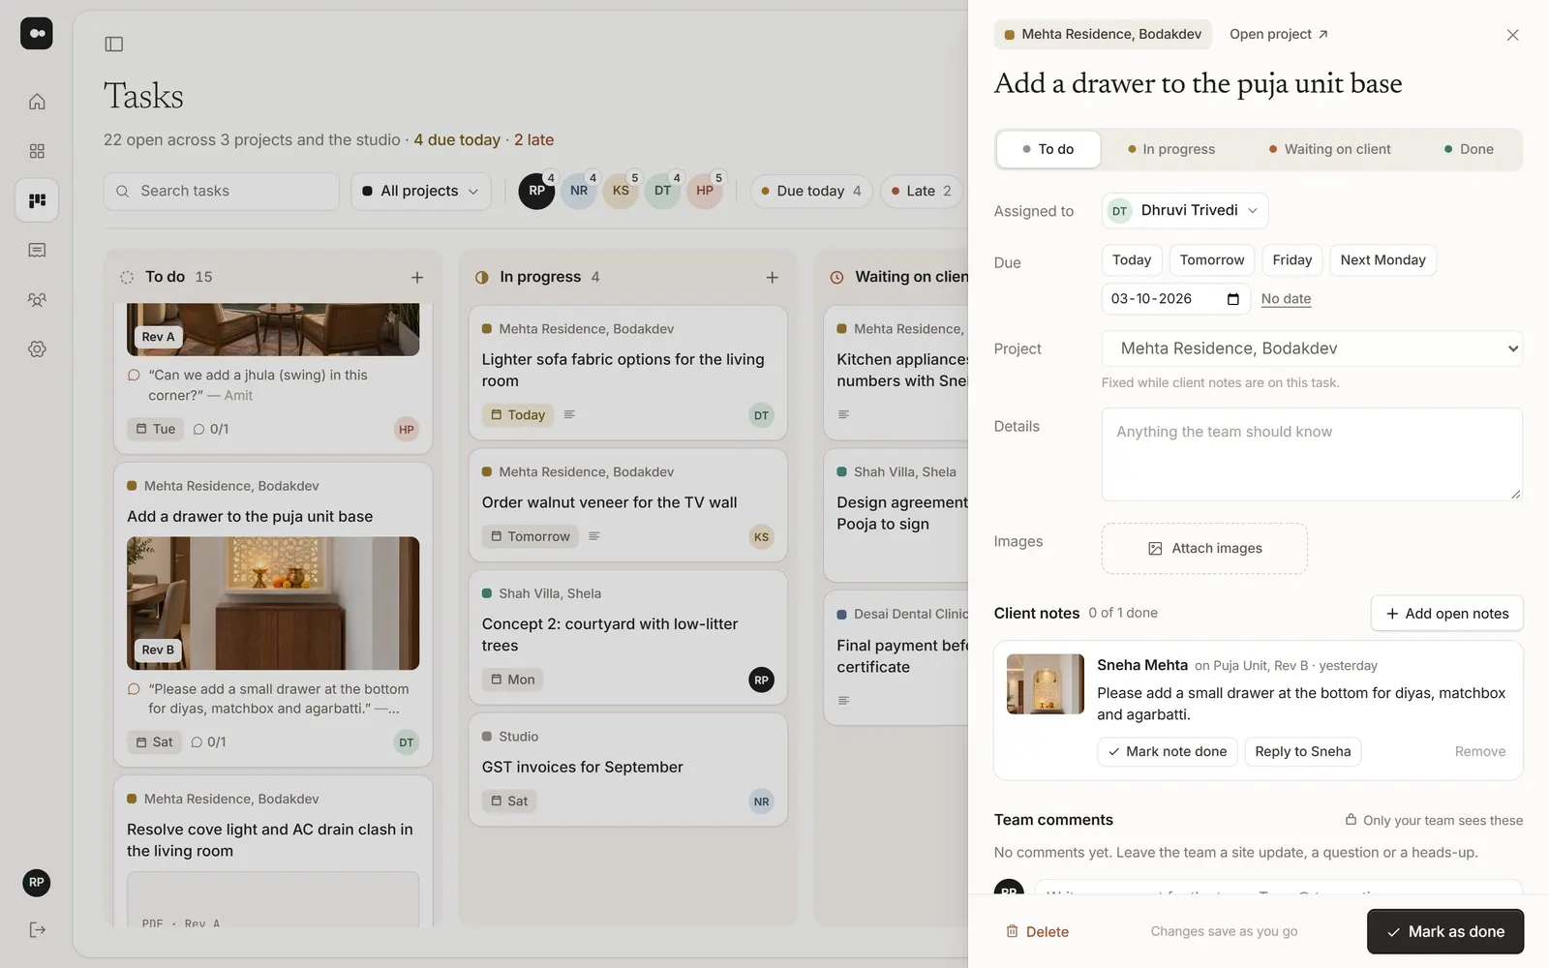
Task: Open the Tasks board icon in sidebar
Action: click(37, 200)
